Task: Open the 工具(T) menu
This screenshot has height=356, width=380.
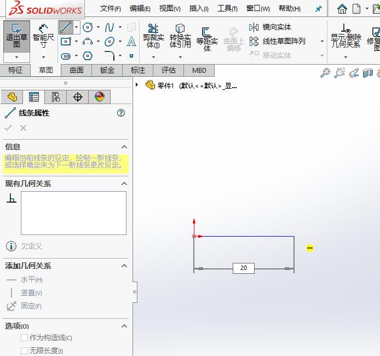Action: (x=227, y=9)
